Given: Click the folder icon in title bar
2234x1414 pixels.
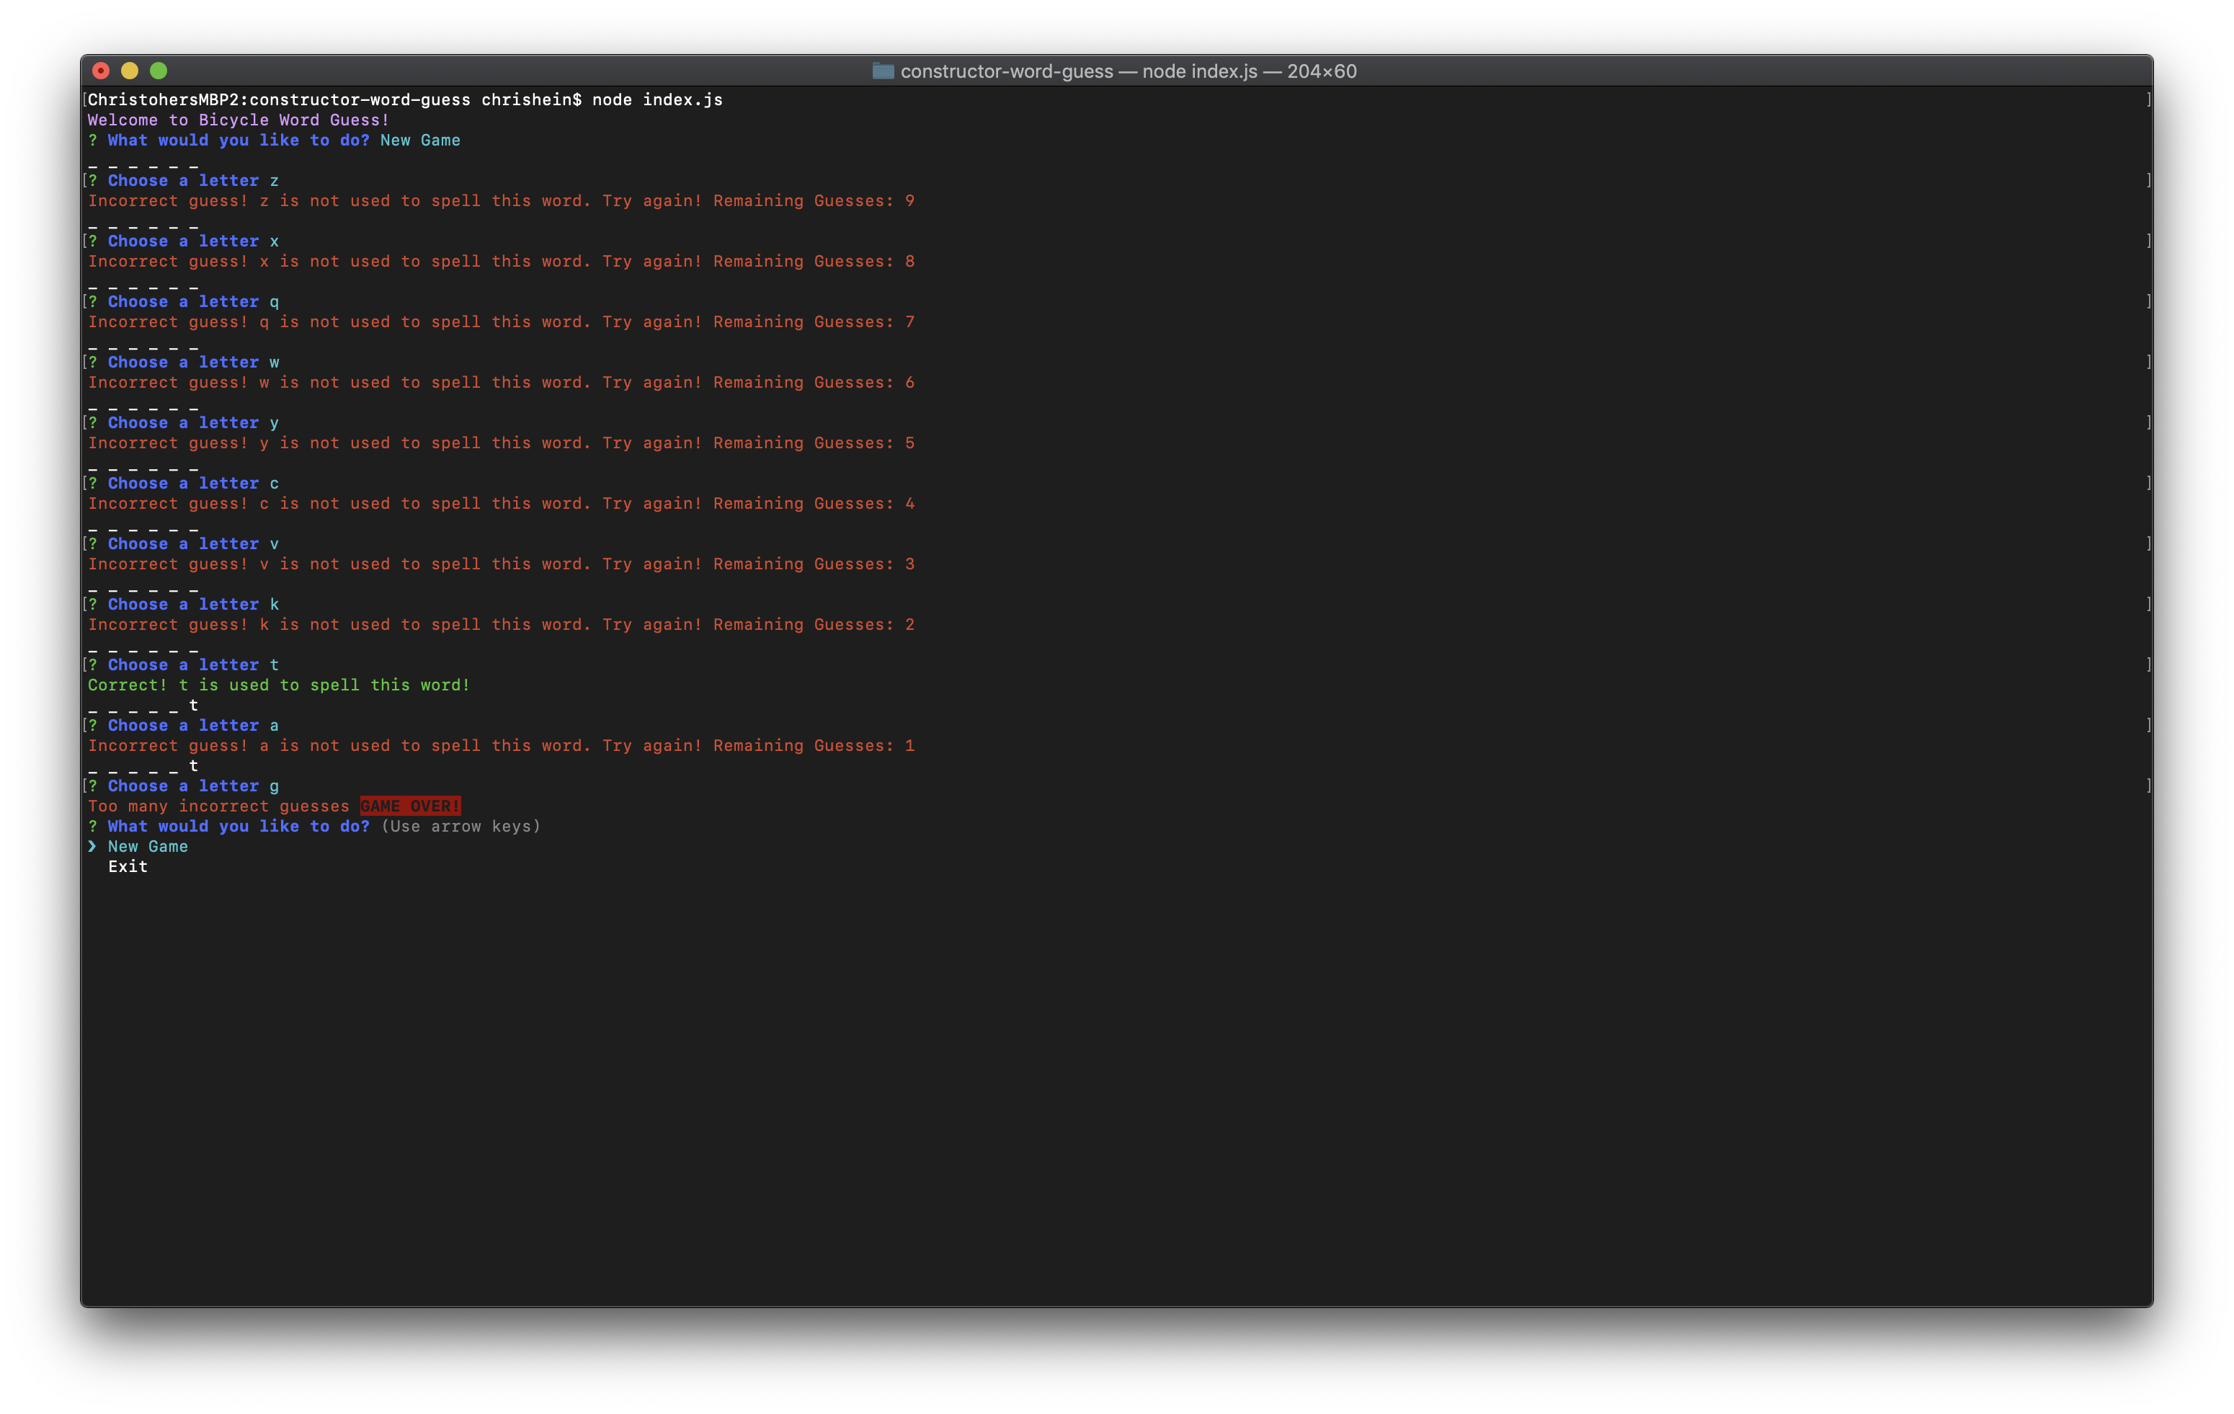Looking at the screenshot, I should [882, 71].
